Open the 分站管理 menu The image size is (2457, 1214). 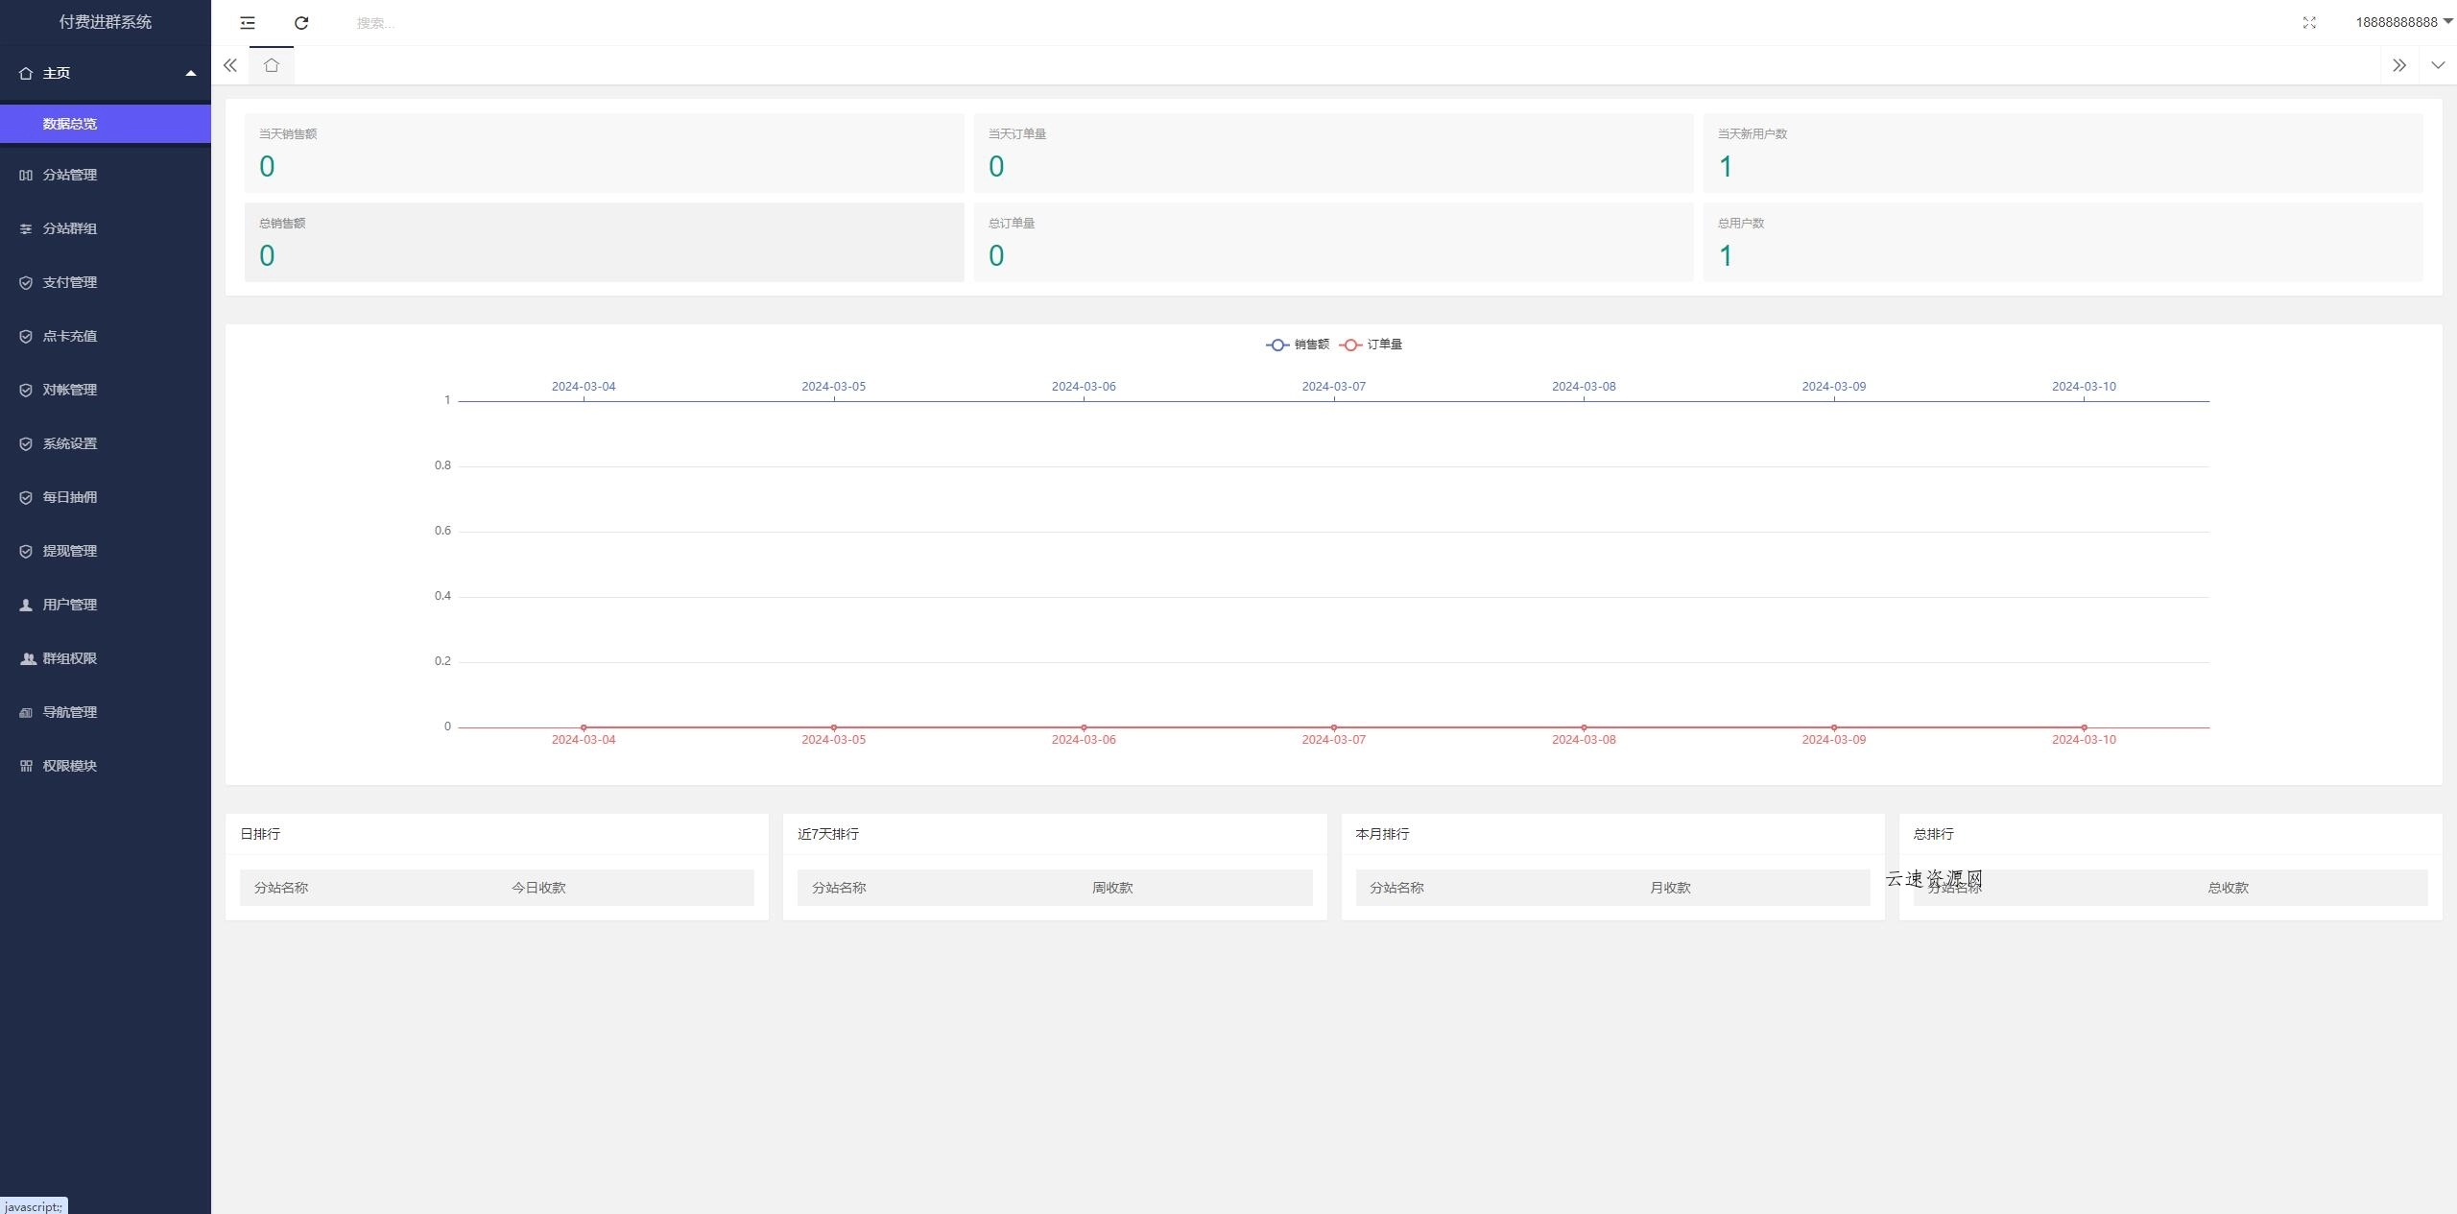(69, 175)
